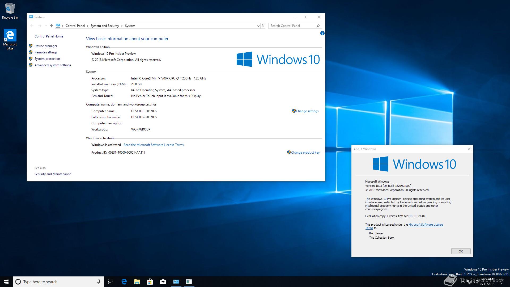Click the microphone icon in taskbar search
This screenshot has width=510, height=287.
pyautogui.click(x=99, y=282)
